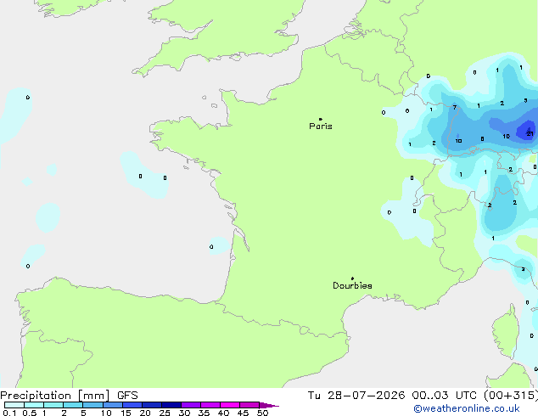The height and width of the screenshot is (416, 538).
Task: Select the 25–30 mm dark blue swatch
Action: point(171,405)
